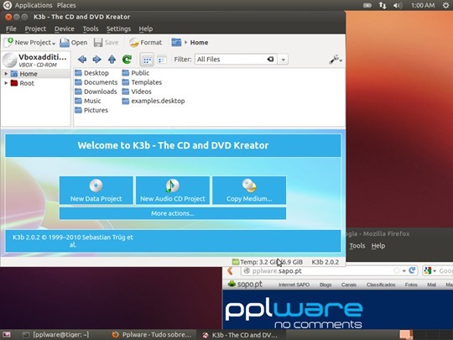453x340 pixels.
Task: Open the Project menu
Action: 35,29
